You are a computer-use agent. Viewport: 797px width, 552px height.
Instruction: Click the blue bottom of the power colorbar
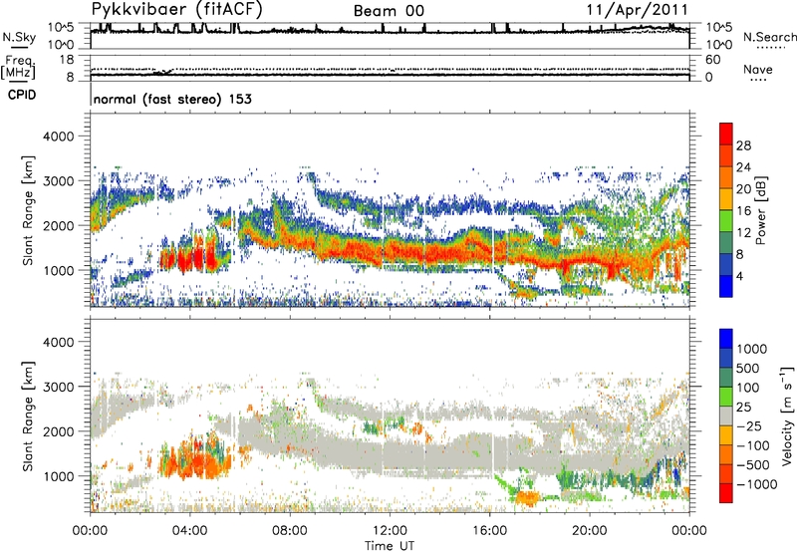(x=726, y=286)
